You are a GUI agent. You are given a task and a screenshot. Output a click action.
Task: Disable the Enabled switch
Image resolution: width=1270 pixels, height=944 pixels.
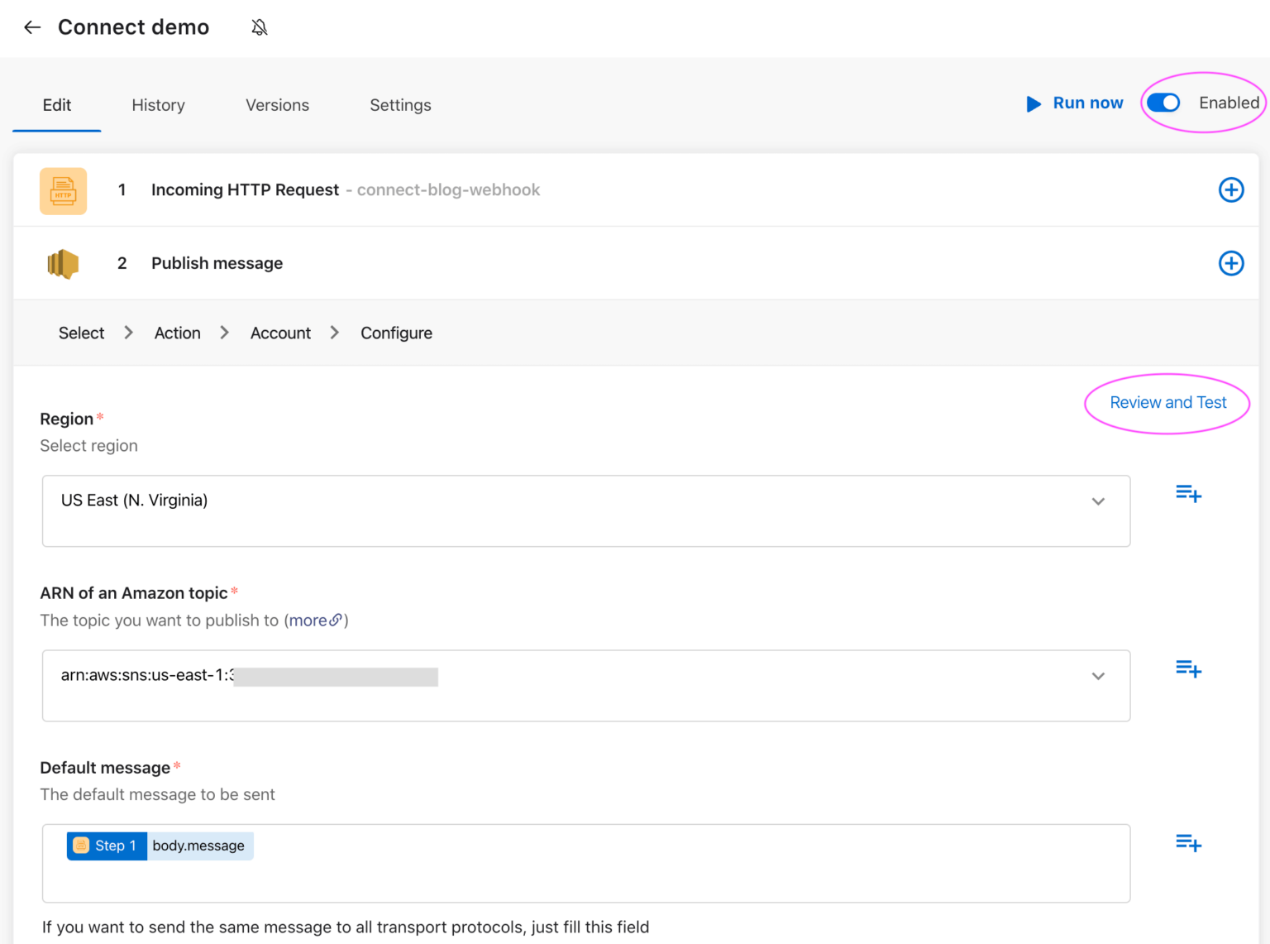tap(1163, 103)
